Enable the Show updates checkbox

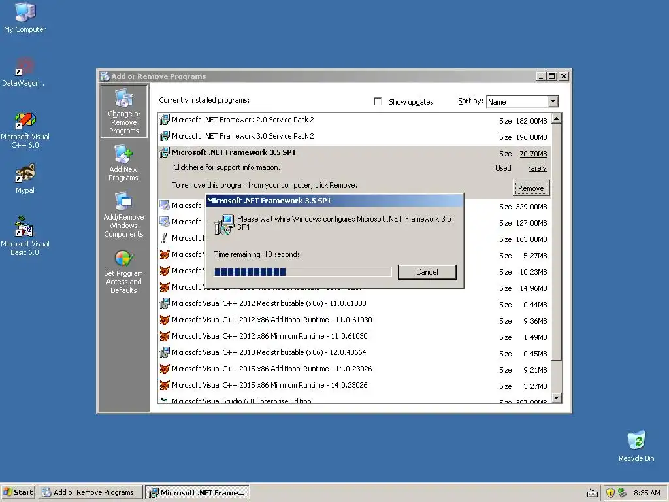[x=378, y=101]
